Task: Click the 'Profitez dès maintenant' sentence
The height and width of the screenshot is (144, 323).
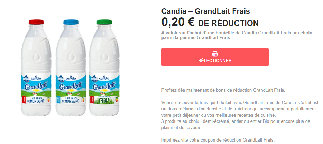Action: [223, 90]
